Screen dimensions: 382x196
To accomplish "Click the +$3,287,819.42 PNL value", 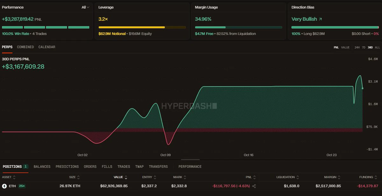I will 18,19.
